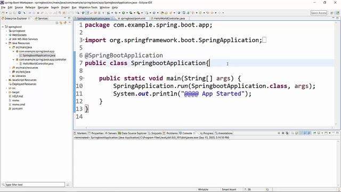Toggle Show Console on Standard Error change
The height and width of the screenshot is (192, 341).
coord(310,133)
